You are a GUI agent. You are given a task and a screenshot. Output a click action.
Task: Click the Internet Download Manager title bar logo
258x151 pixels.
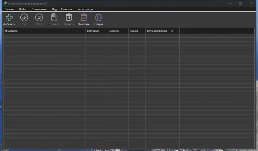point(5,3)
